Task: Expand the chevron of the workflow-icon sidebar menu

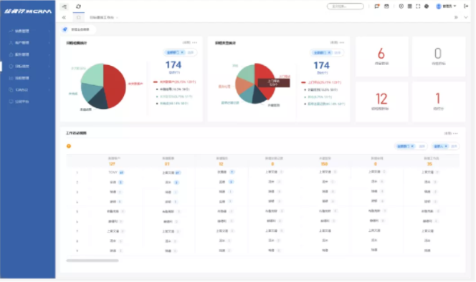Action: click(x=49, y=78)
